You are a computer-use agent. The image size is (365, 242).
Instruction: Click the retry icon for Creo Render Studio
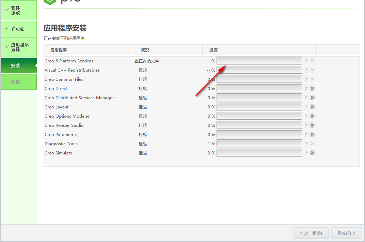306,125
